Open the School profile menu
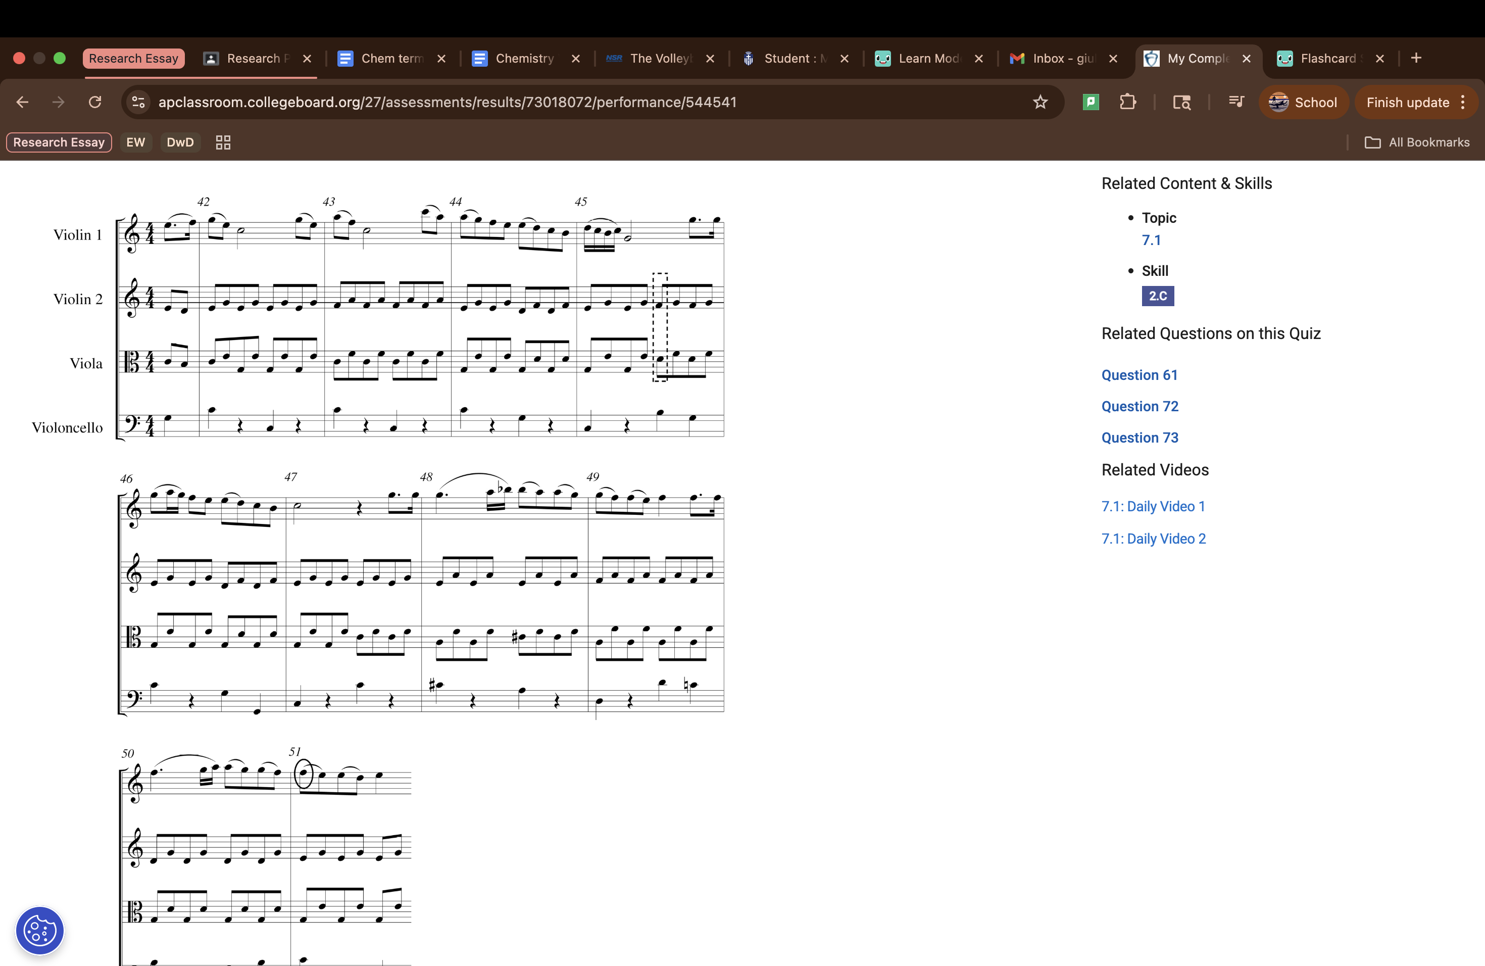Image resolution: width=1485 pixels, height=966 pixels. 1304,103
